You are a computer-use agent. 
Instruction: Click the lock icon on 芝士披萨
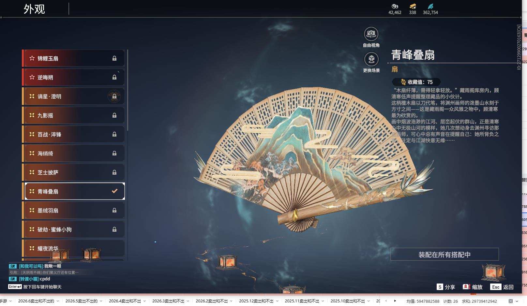(x=114, y=172)
